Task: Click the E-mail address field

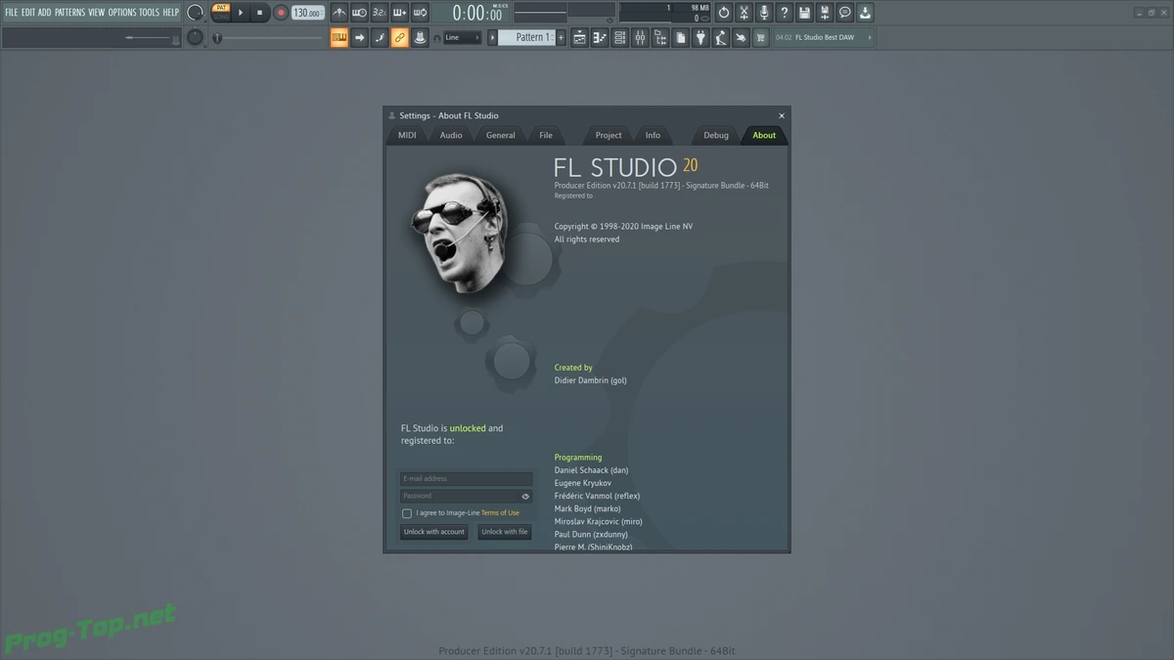Action: [467, 479]
